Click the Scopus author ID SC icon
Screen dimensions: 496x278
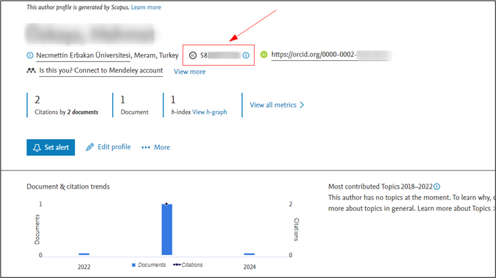(x=193, y=55)
